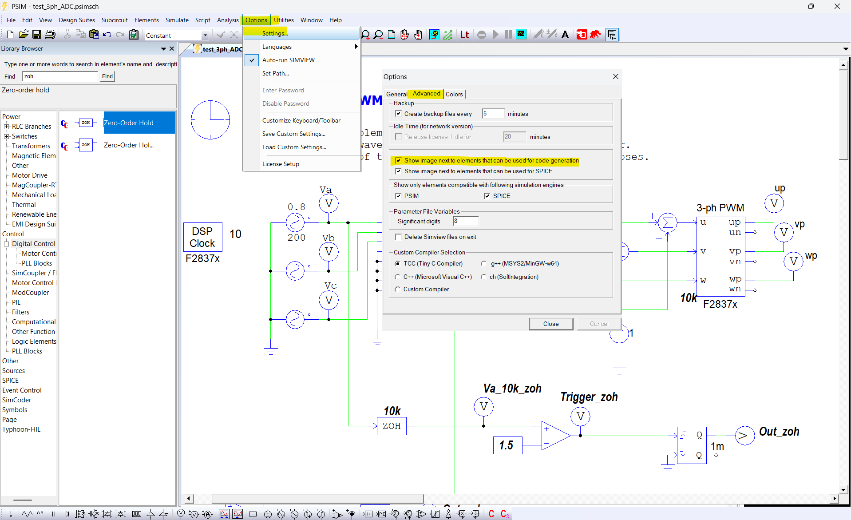Select the text label A tool
The height and width of the screenshot is (520, 851).
pos(565,35)
